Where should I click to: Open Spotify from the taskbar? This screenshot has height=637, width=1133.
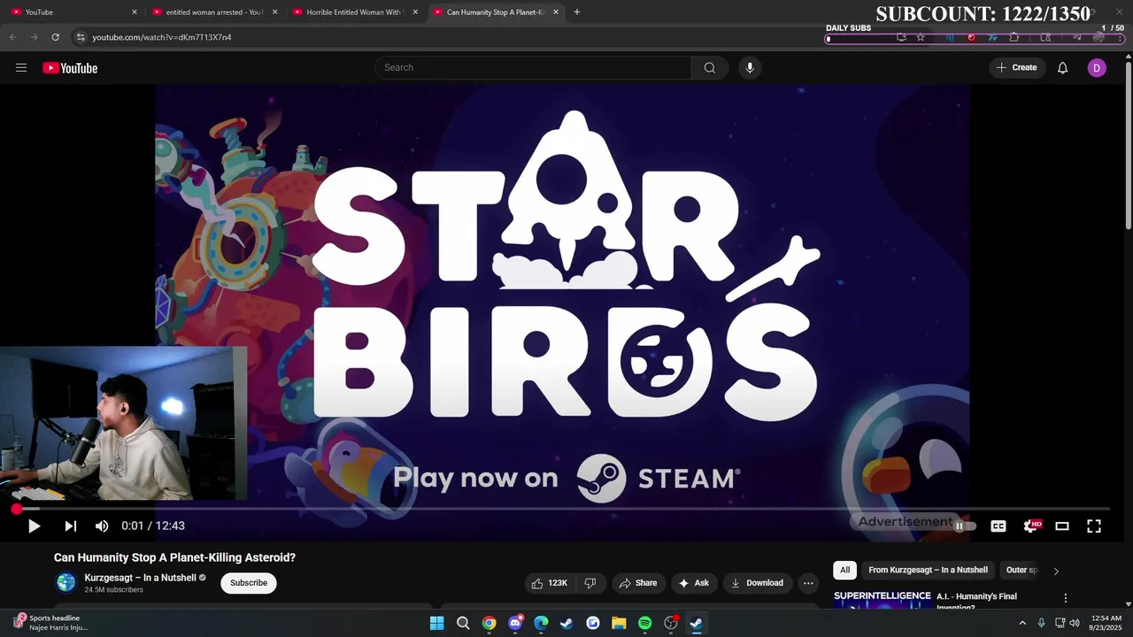click(645, 623)
